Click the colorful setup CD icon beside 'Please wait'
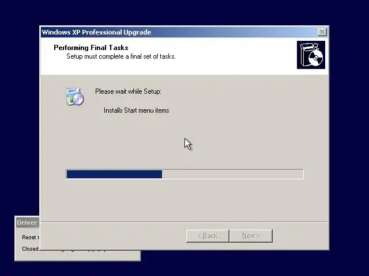Image resolution: width=369 pixels, height=276 pixels. [74, 97]
